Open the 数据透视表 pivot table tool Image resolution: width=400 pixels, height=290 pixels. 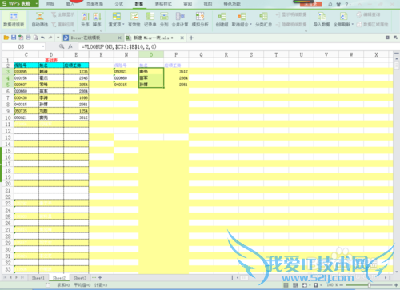[x=14, y=19]
